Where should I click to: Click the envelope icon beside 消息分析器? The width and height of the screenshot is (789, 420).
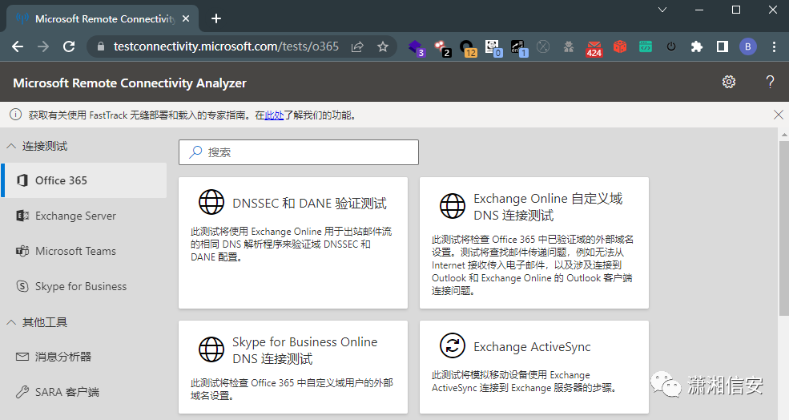pyautogui.click(x=22, y=357)
